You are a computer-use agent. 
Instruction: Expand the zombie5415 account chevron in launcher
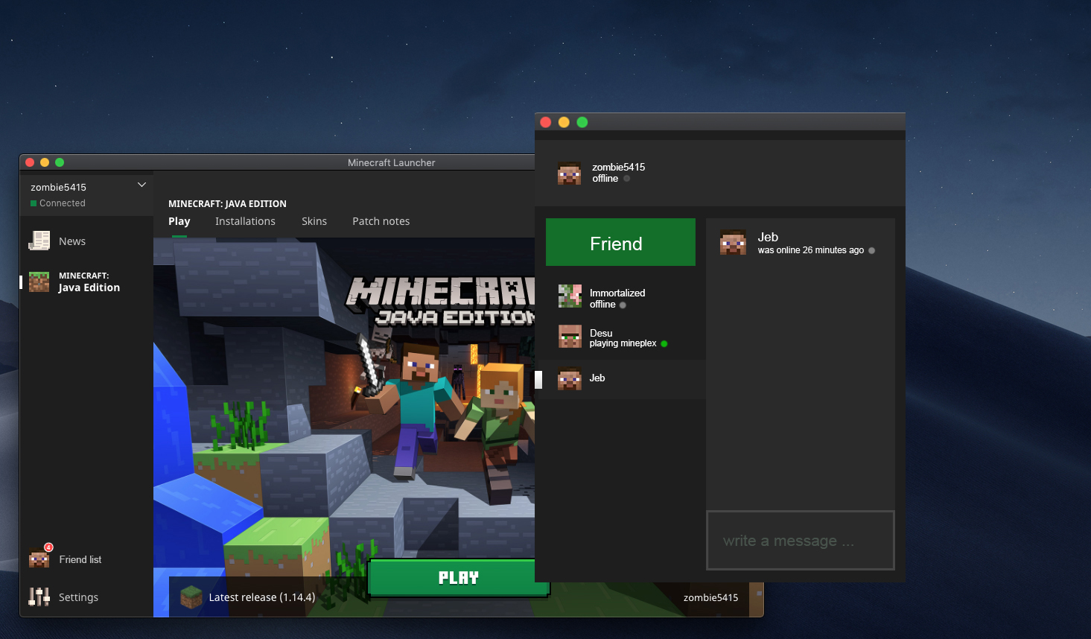point(141,185)
